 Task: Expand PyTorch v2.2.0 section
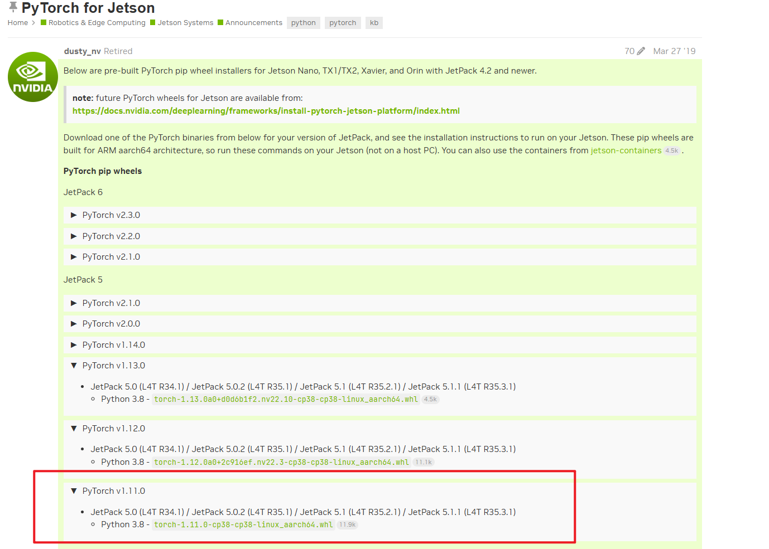coord(380,236)
